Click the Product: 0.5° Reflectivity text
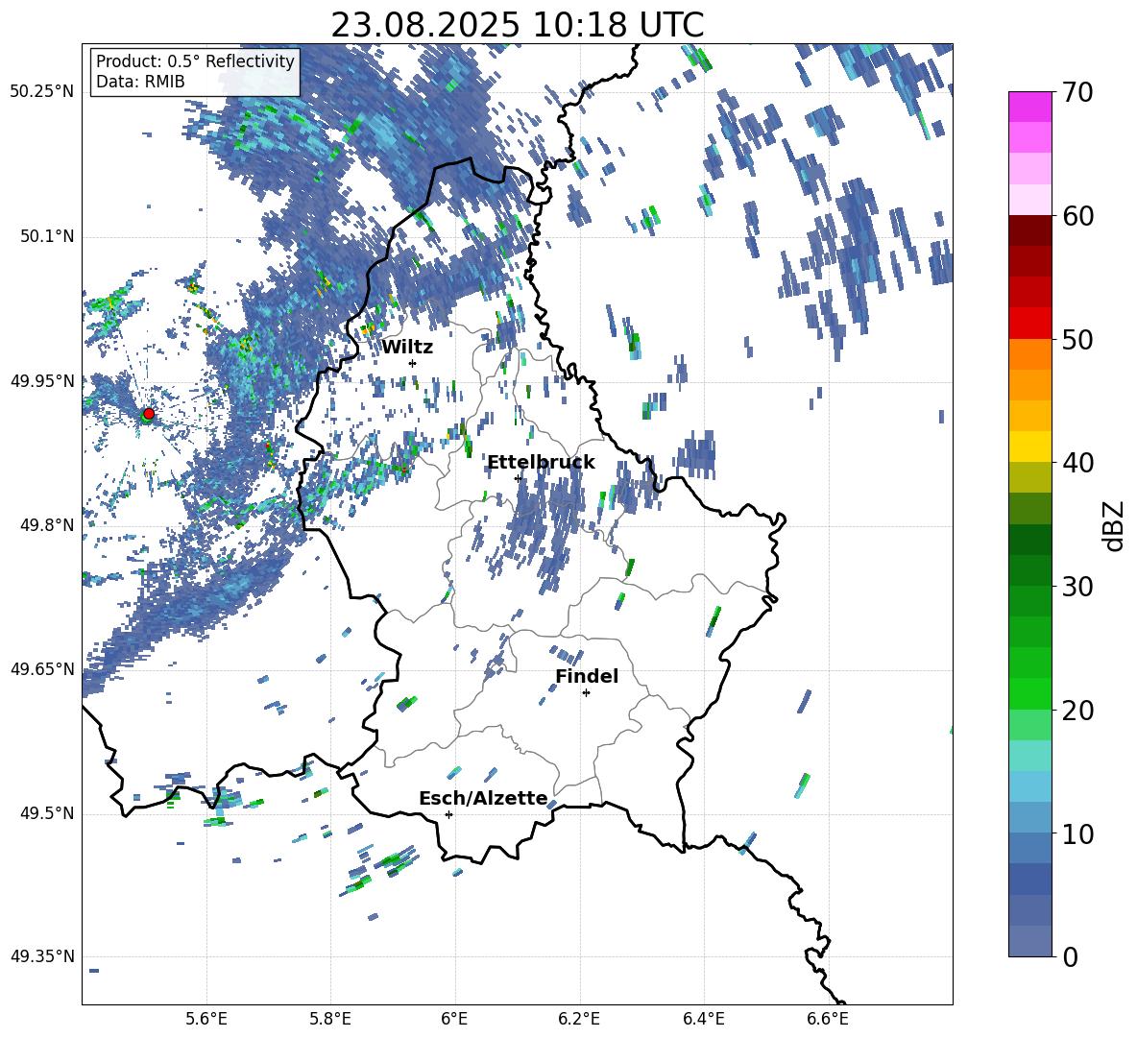This screenshot has width=1137, height=1038. click(195, 61)
